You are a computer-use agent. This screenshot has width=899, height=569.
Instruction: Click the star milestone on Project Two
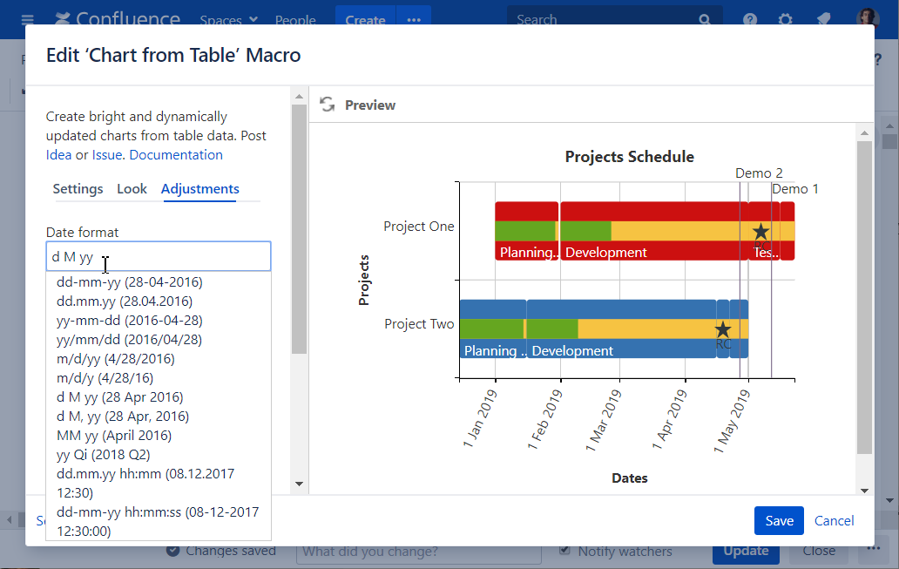tap(722, 329)
